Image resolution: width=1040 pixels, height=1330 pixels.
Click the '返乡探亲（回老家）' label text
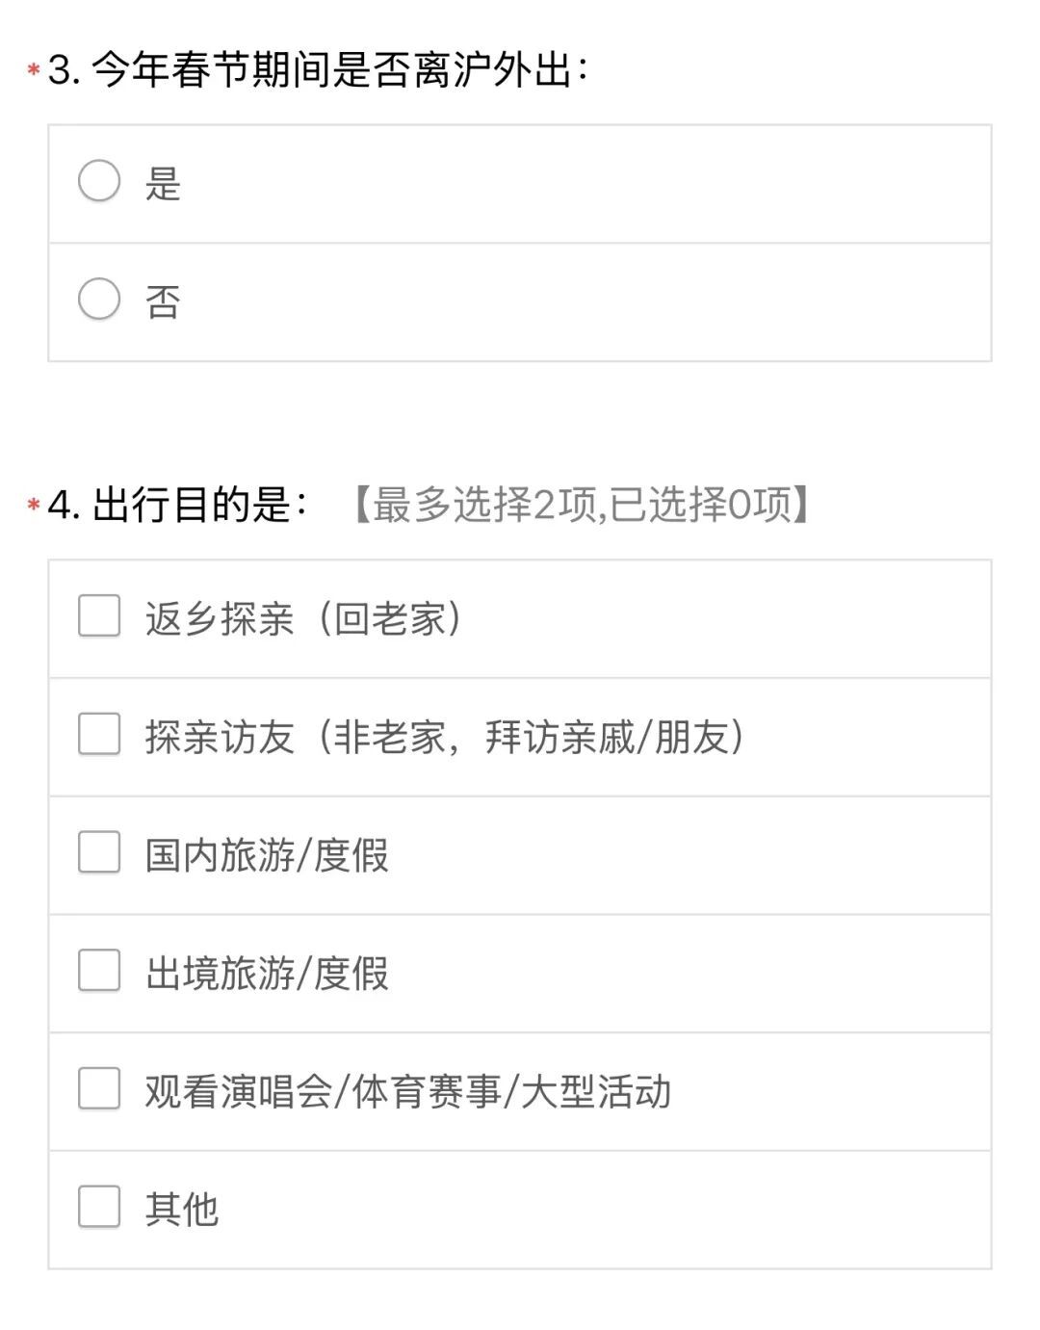pyautogui.click(x=304, y=618)
